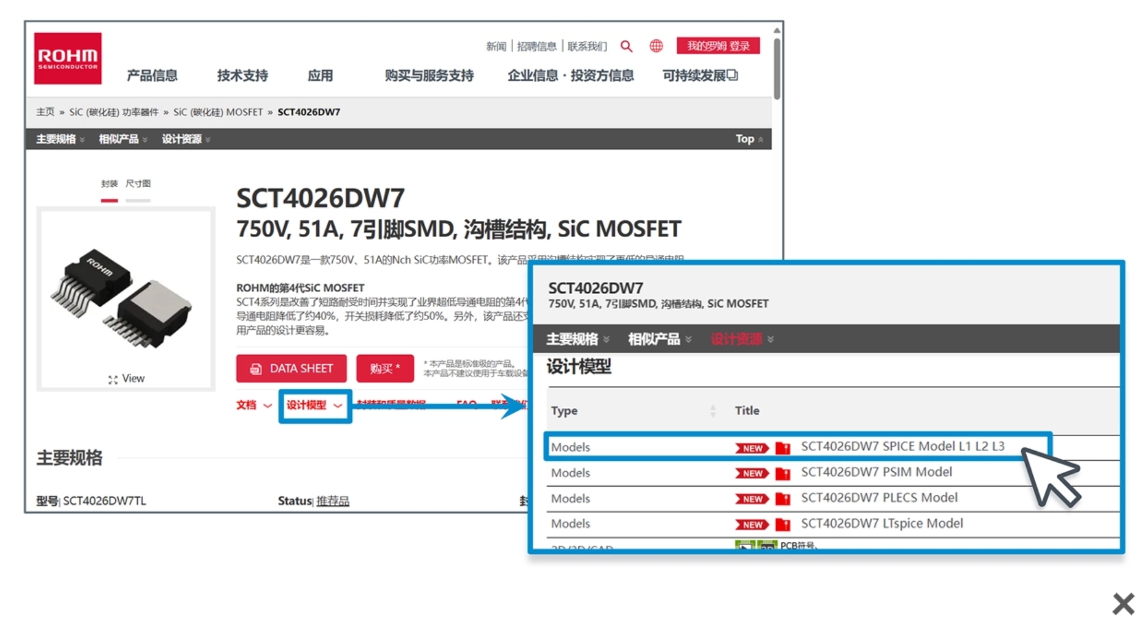The image size is (1146, 627).
Task: Click the NEW badge on PLECS Model row
Action: pyautogui.click(x=752, y=499)
